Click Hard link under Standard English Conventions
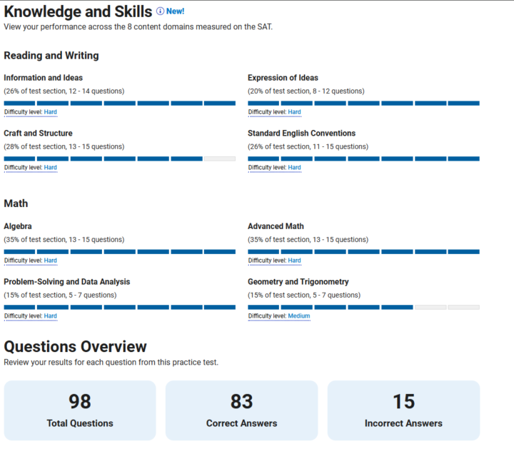Viewport: 514px width, 449px height. [294, 168]
